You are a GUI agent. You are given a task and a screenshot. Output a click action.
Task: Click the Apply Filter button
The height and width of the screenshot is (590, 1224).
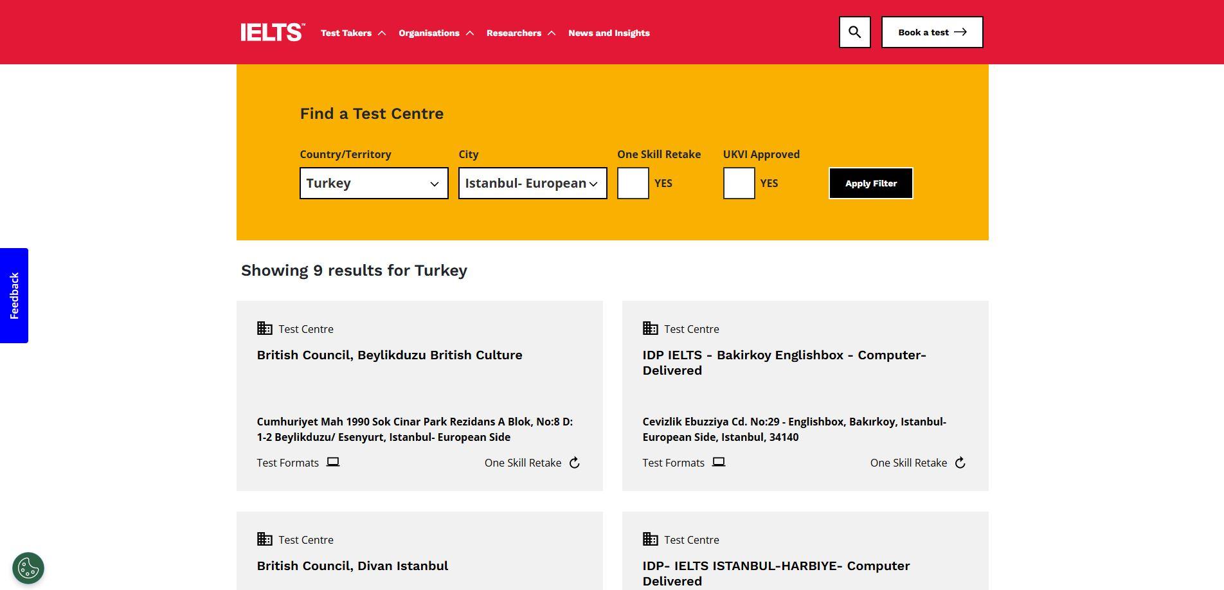click(x=871, y=183)
